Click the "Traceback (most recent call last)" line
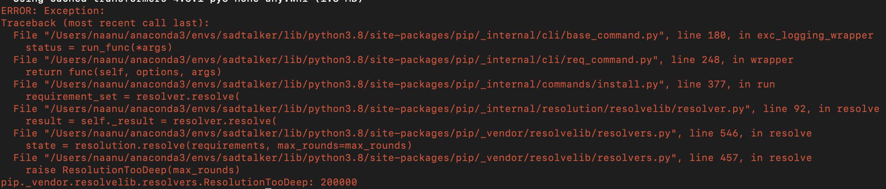 (104, 23)
